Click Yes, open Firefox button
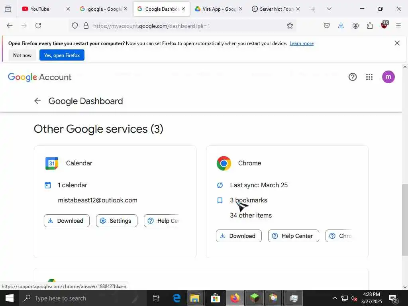 point(62,55)
